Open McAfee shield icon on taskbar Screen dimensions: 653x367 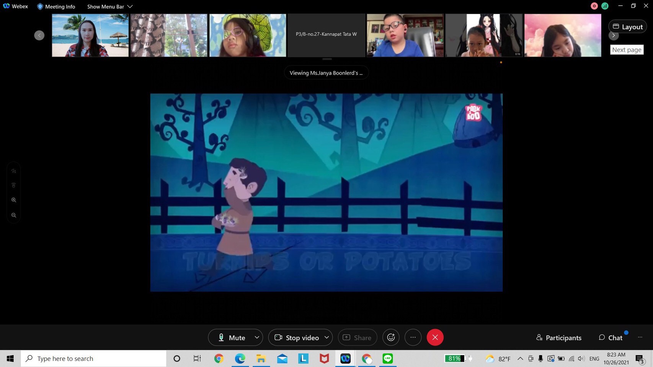pyautogui.click(x=324, y=359)
